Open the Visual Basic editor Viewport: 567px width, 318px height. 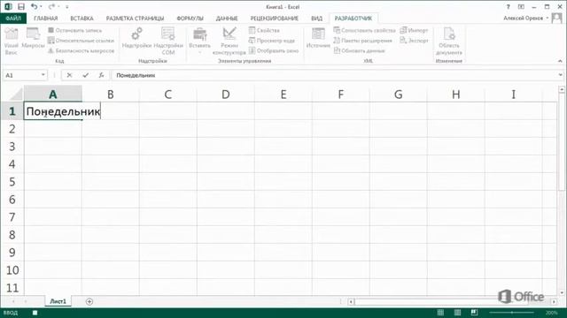tap(12, 42)
